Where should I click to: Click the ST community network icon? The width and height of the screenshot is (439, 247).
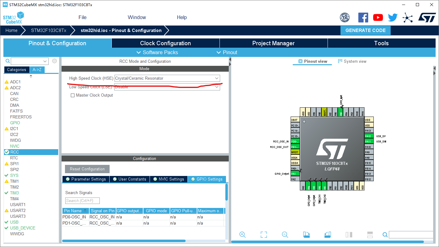(408, 18)
